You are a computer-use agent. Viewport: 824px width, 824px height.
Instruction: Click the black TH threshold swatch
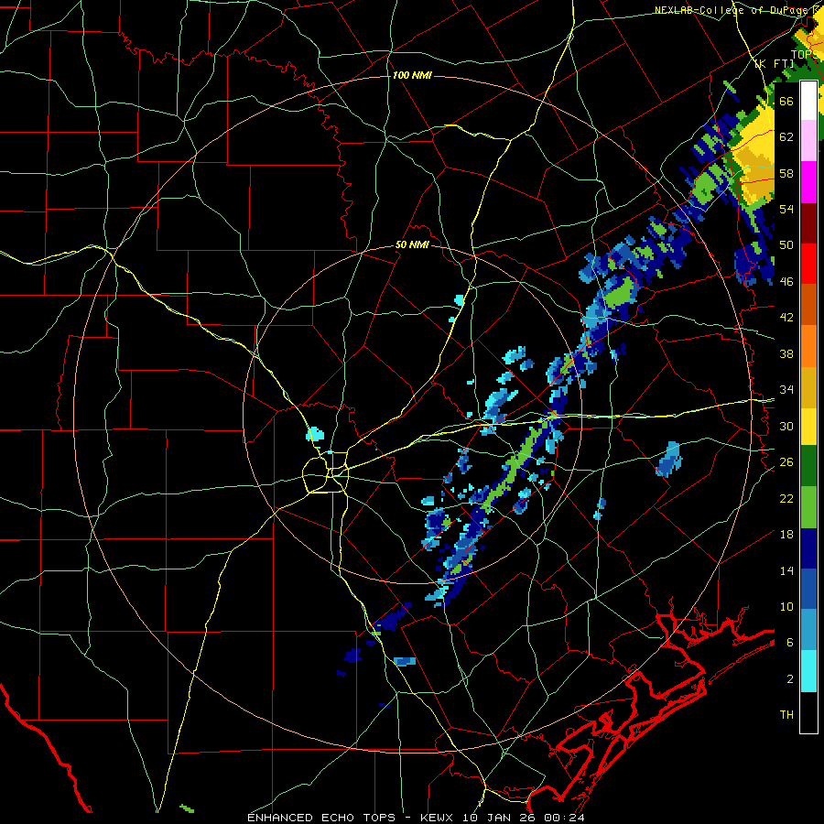[808, 712]
